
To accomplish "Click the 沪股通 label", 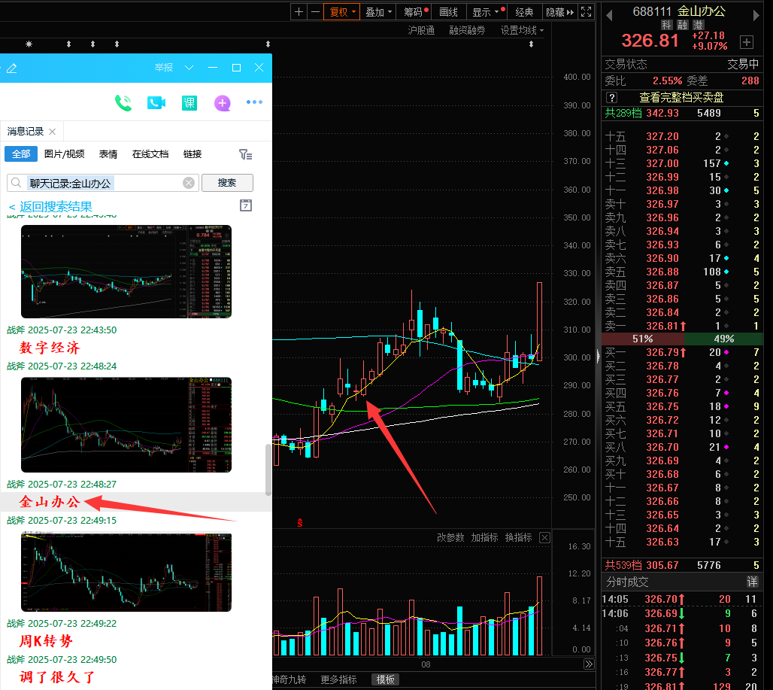I will coord(421,31).
